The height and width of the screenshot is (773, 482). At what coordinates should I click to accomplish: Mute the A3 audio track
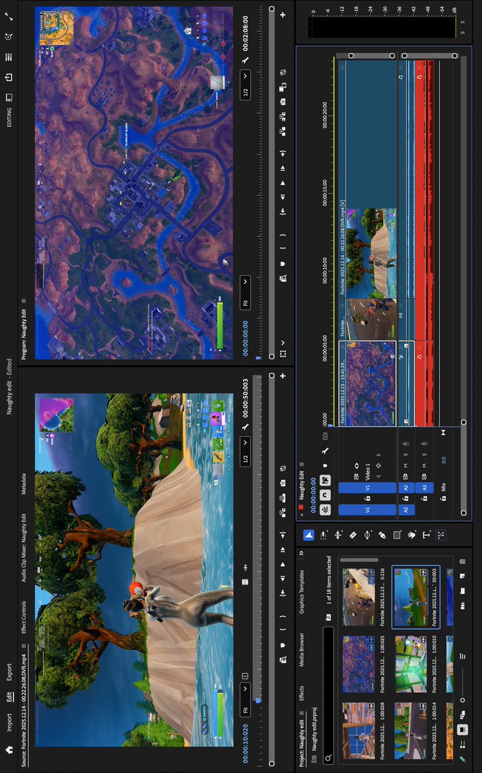click(x=424, y=465)
